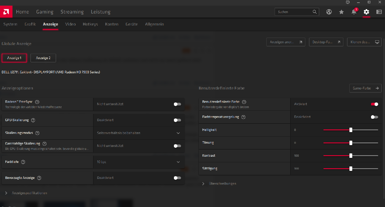Switch to the Hotkeys settings tab

[90, 24]
